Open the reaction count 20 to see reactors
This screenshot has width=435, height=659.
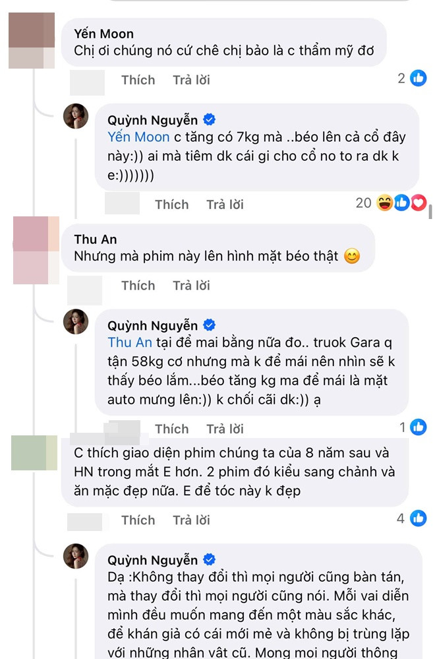click(363, 203)
